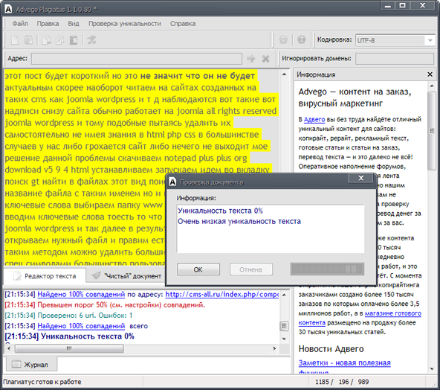The height and width of the screenshot is (390, 440).
Task: Click the Новости Адвего heading
Action: tap(331, 349)
